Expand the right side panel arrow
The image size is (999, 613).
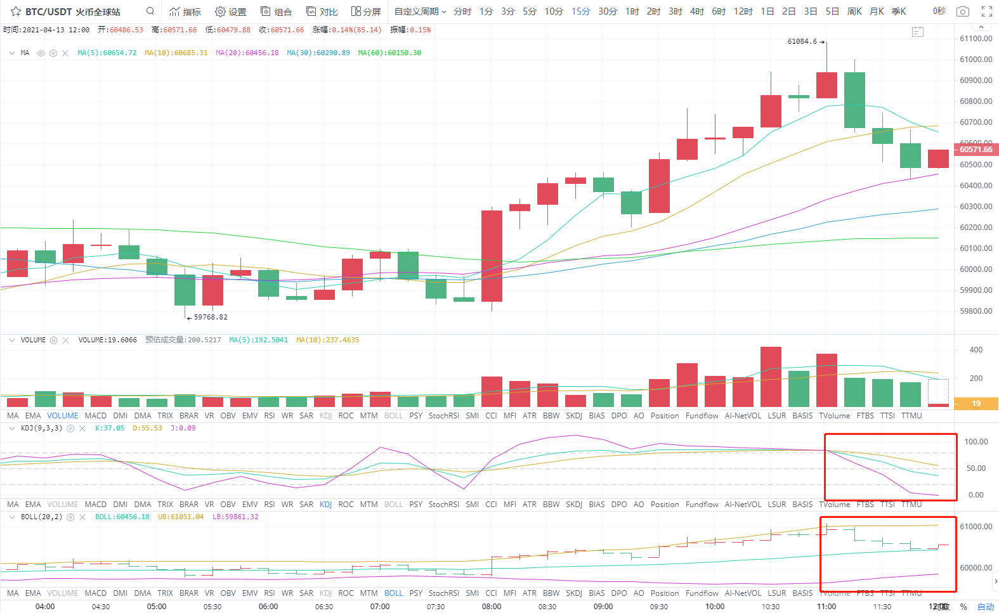996,581
